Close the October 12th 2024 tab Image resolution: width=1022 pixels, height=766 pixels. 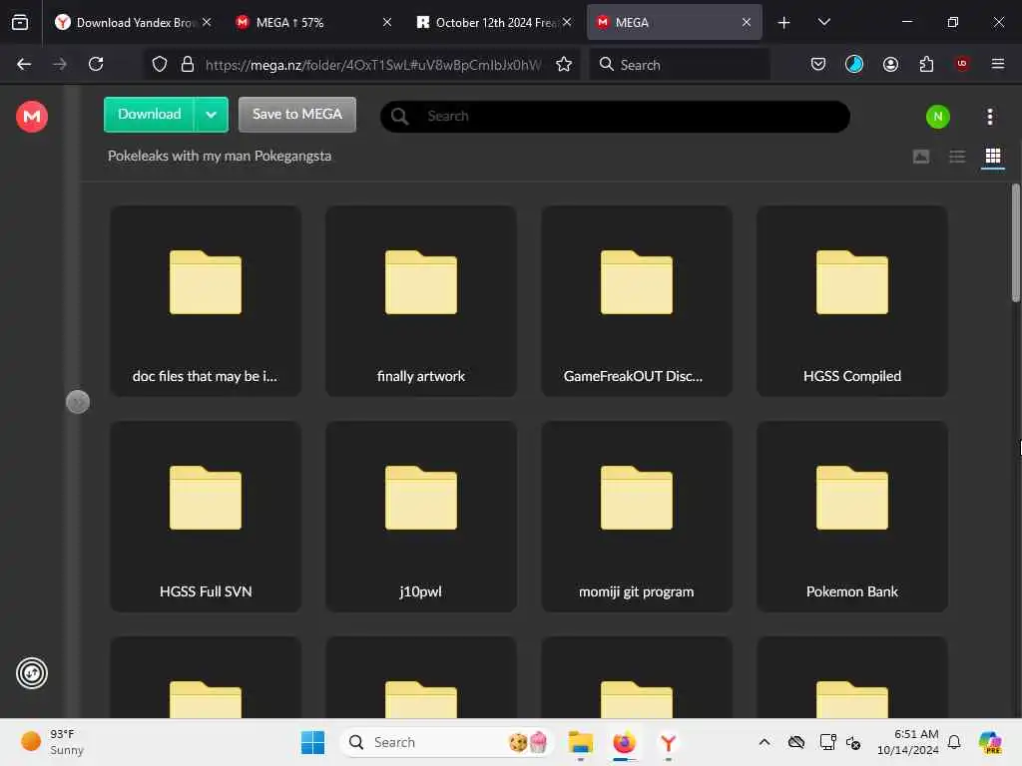pos(567,22)
